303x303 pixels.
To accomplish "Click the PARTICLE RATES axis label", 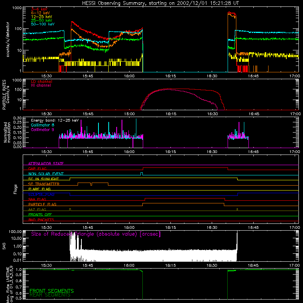I will [4, 95].
